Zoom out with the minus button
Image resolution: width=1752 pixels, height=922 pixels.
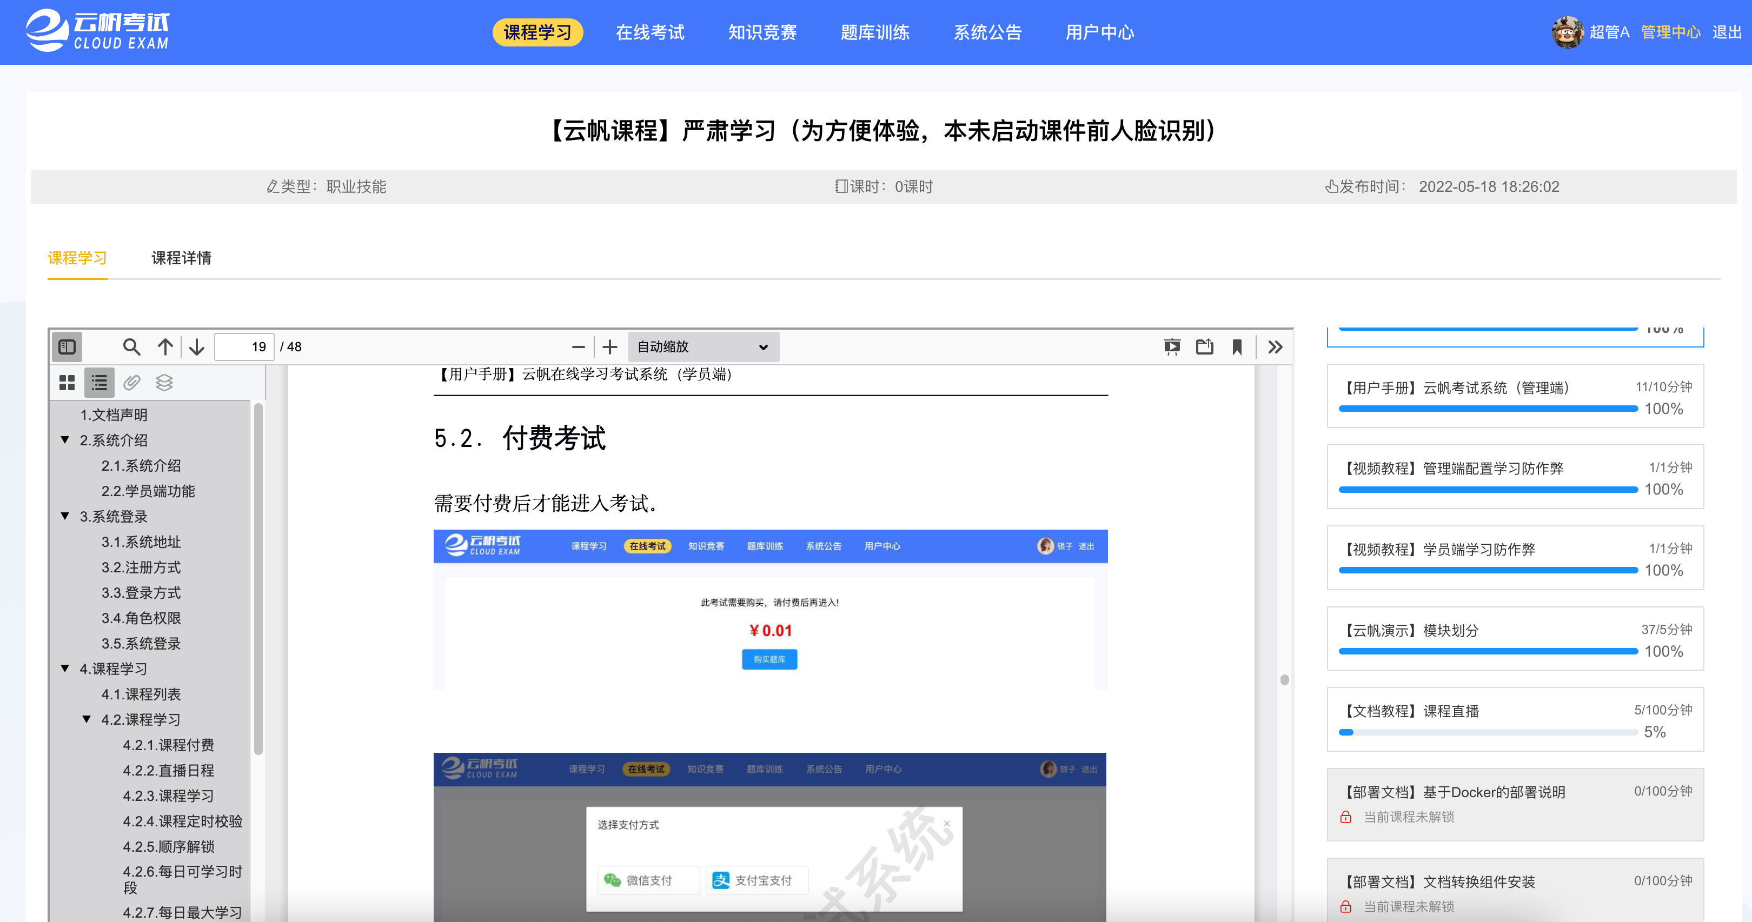tap(578, 347)
